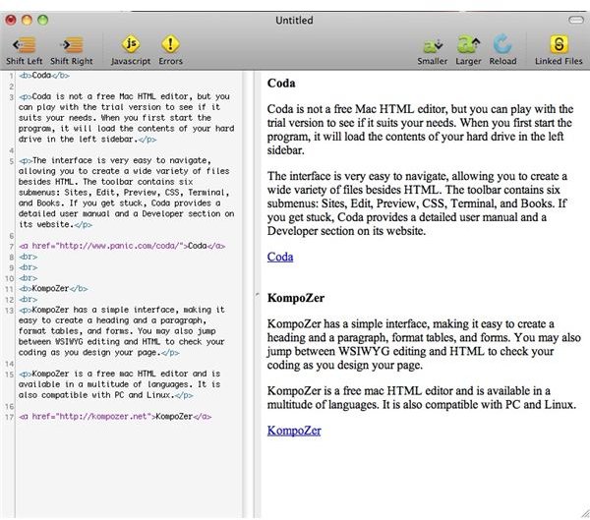Click the Shift Right toolbar icon

[x=72, y=45]
